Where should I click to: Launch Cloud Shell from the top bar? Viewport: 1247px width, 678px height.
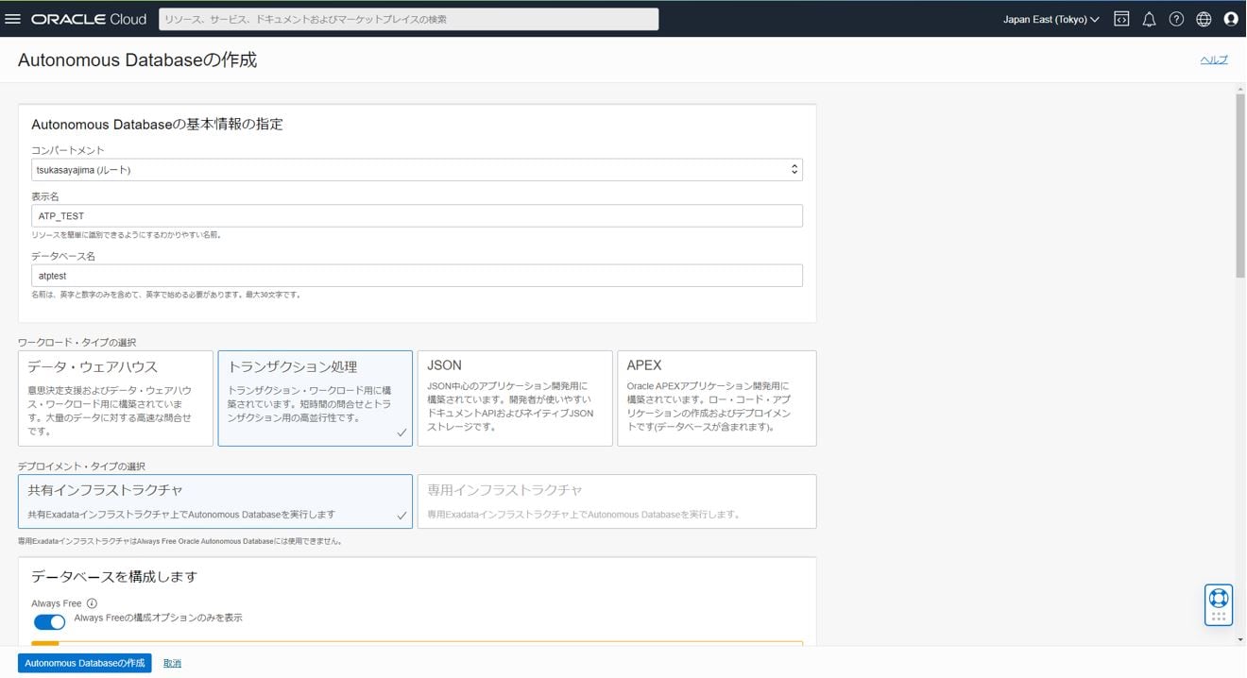pyautogui.click(x=1120, y=18)
